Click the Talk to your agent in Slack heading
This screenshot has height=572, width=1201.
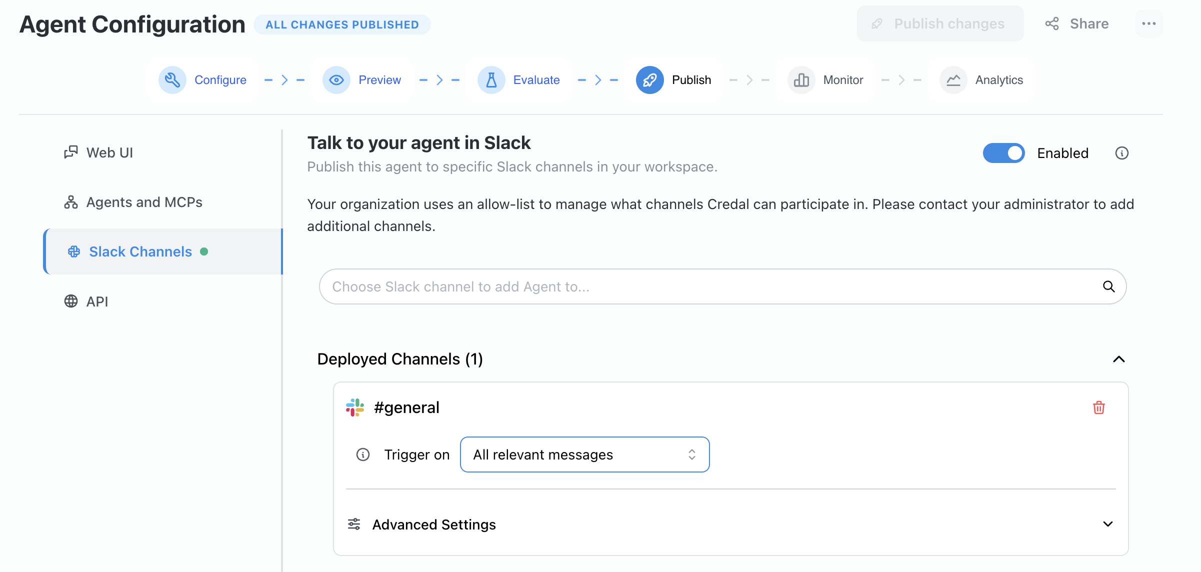(419, 143)
